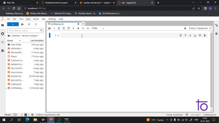Open the Help menu
The width and height of the screenshot is (219, 123).
(61, 19)
